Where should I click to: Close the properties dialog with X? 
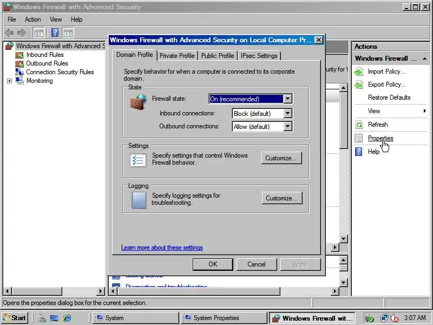318,40
